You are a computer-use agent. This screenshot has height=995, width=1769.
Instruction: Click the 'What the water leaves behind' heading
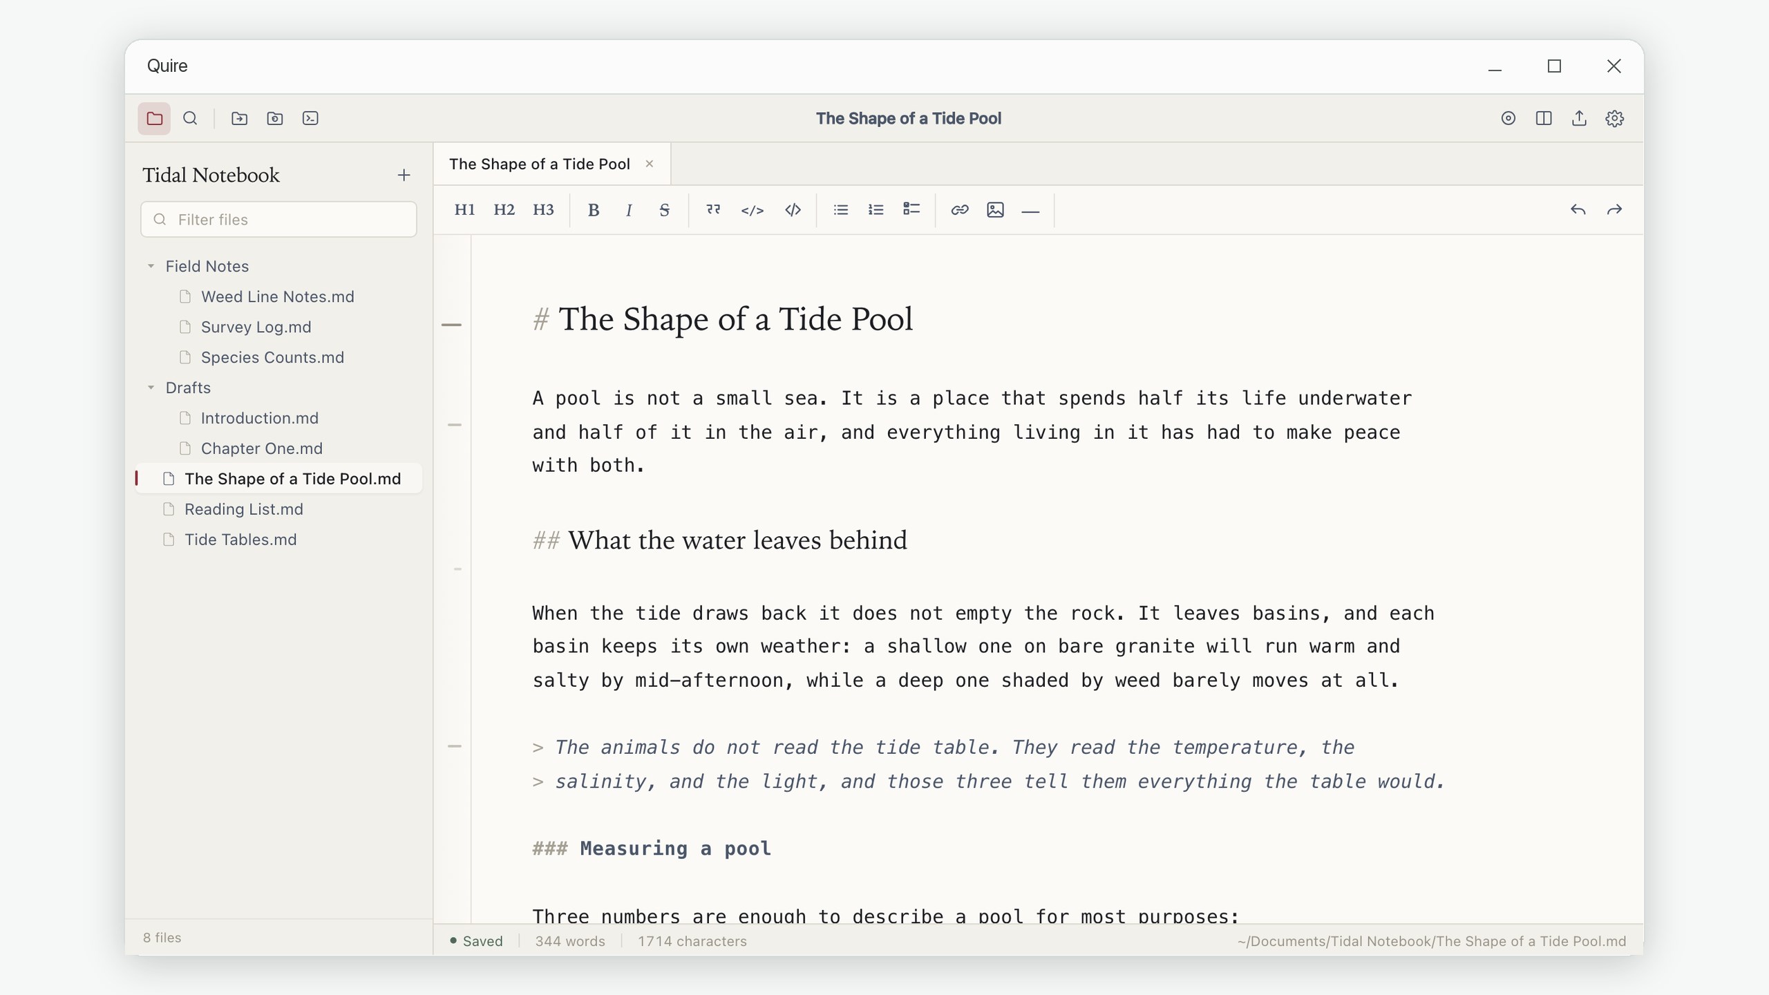719,540
